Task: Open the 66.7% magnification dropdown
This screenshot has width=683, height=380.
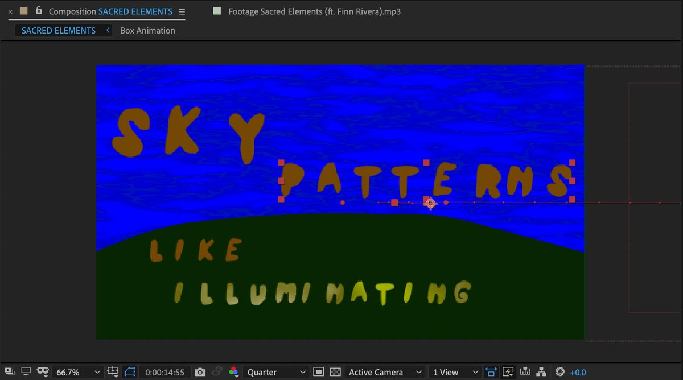Action: tap(78, 372)
